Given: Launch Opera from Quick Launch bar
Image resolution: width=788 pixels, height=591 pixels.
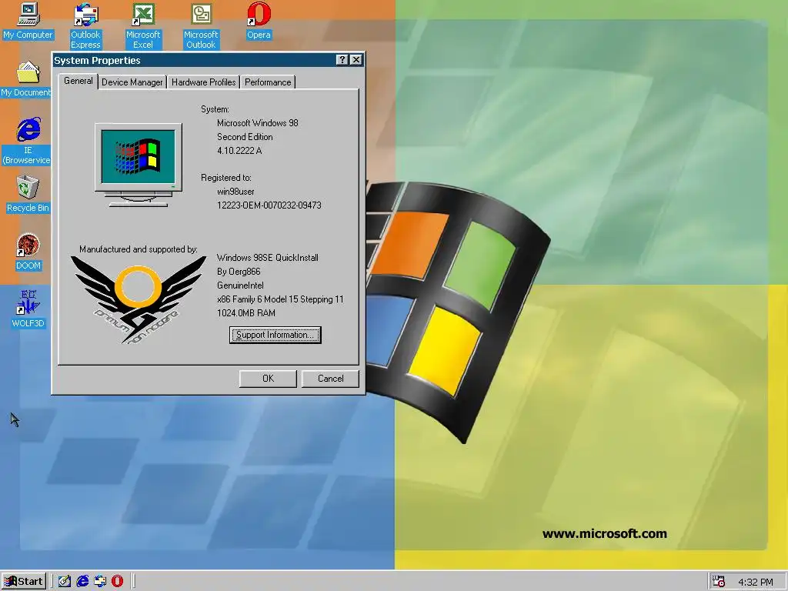Looking at the screenshot, I should coord(117,581).
